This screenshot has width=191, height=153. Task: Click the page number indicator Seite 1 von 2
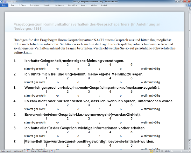pyautogui.click(x=7, y=151)
